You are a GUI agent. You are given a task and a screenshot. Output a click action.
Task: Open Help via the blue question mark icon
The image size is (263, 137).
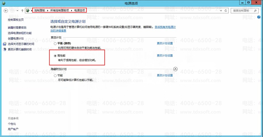[x=259, y=17]
